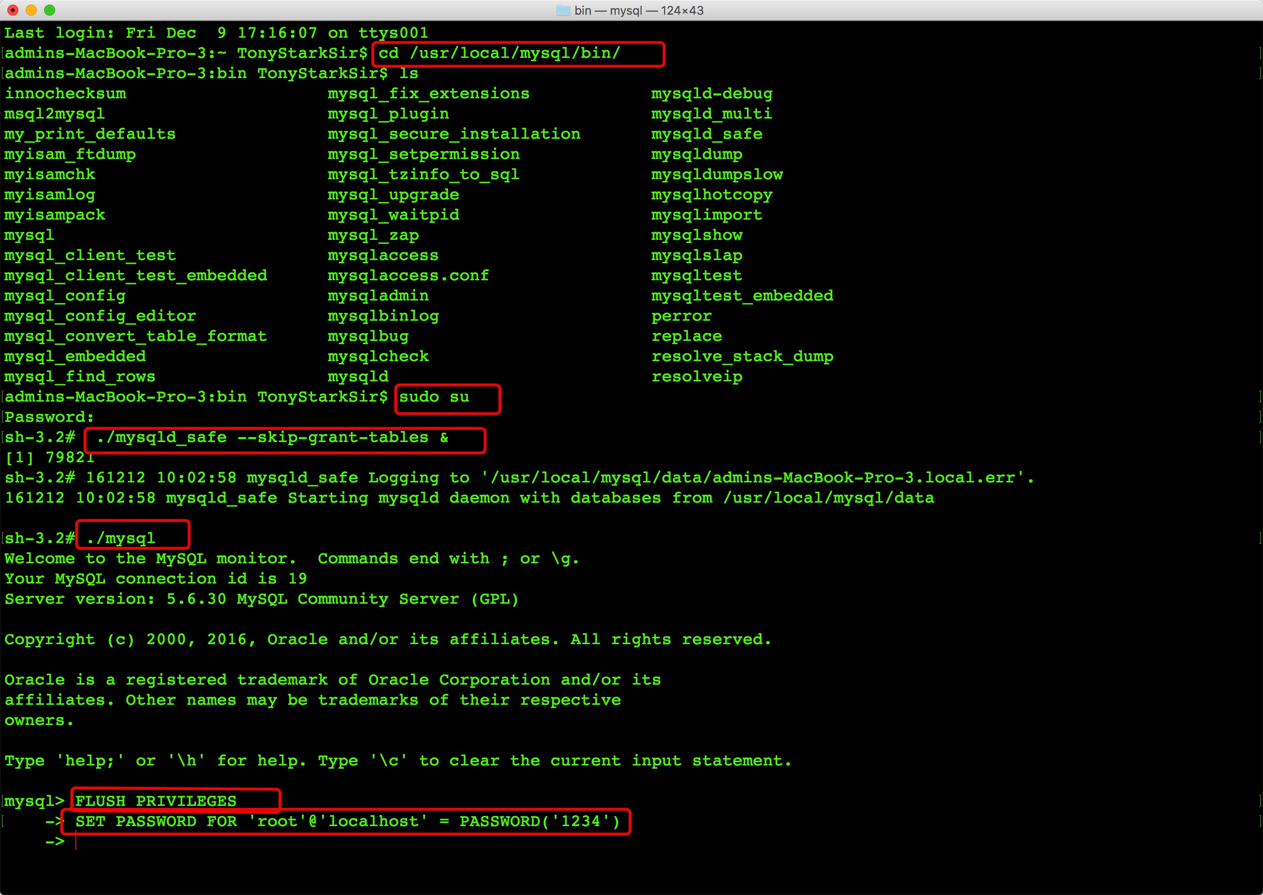
Task: Click the red close window button
Action: point(13,10)
